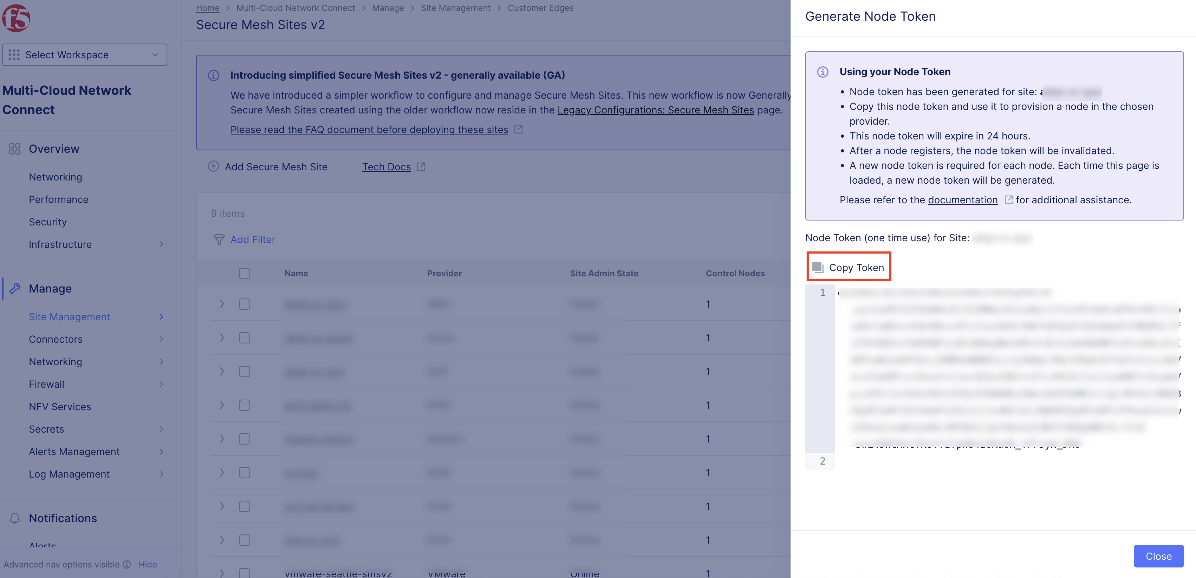Sort table by Name column
Image resolution: width=1196 pixels, height=578 pixels.
[x=296, y=274]
